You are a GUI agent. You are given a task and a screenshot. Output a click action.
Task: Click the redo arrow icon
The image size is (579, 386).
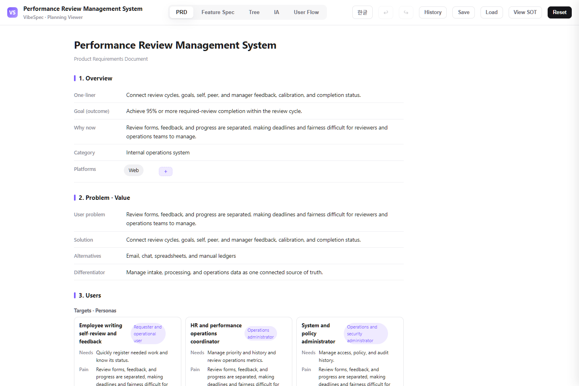point(406,12)
